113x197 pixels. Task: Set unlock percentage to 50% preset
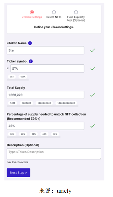(x=34, y=134)
